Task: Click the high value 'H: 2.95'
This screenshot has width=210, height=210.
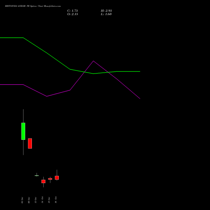Action: tap(106, 11)
